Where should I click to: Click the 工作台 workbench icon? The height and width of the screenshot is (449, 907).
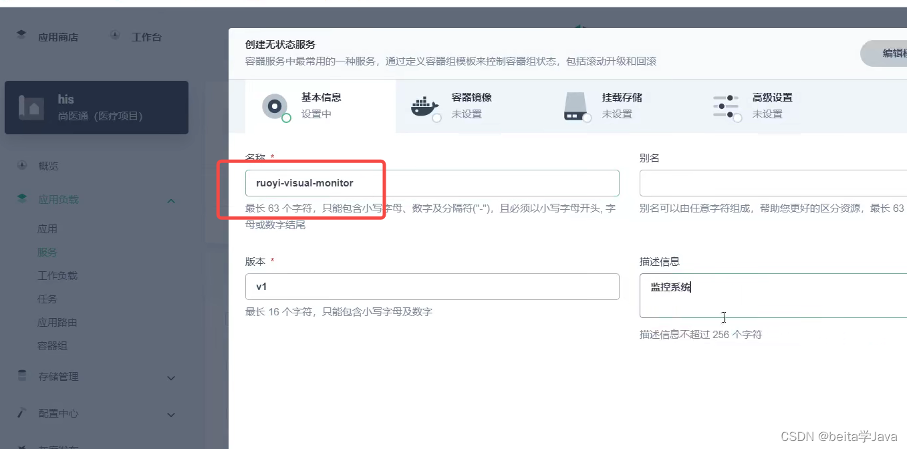point(115,35)
